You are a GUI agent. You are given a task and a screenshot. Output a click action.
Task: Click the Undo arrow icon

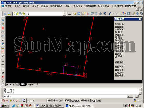tap(110, 14)
